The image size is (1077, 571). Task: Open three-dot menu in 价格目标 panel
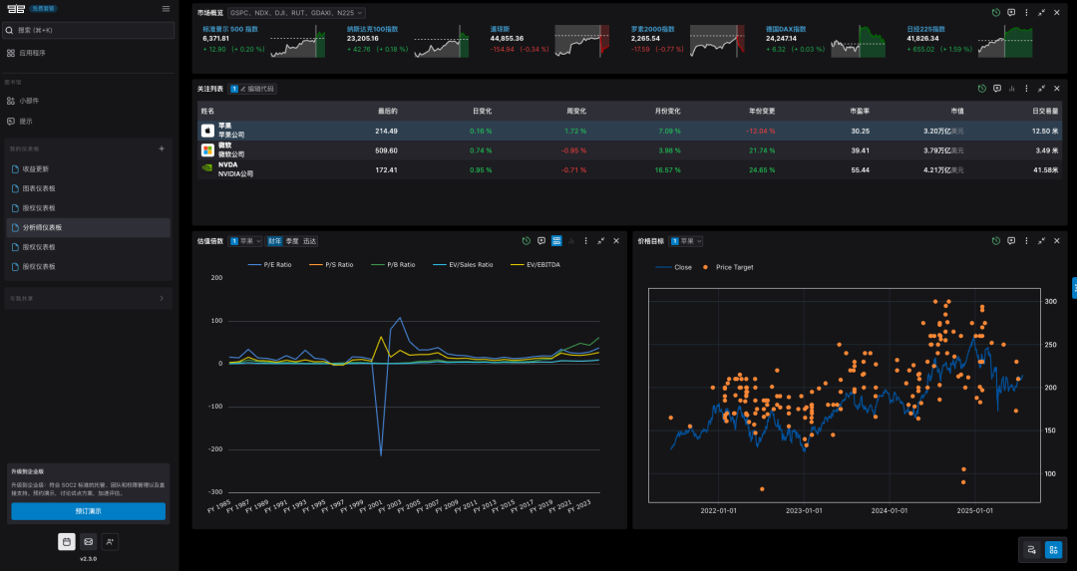click(x=1026, y=241)
